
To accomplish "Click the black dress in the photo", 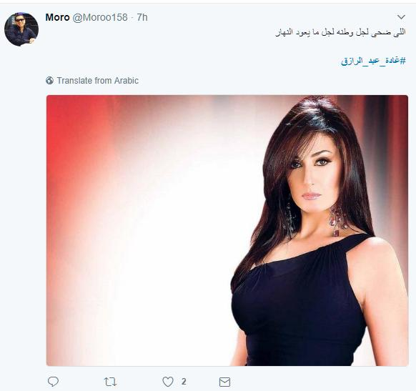I will coord(299,305).
